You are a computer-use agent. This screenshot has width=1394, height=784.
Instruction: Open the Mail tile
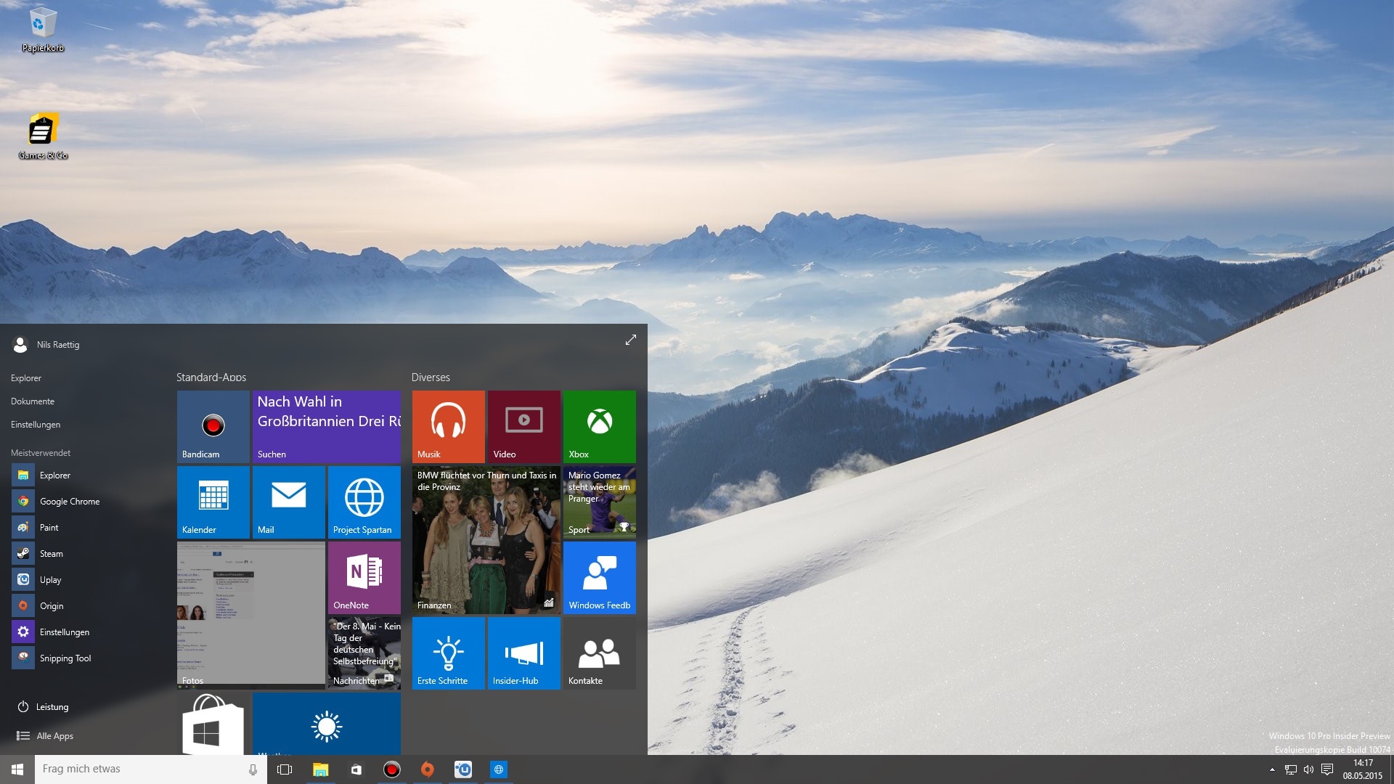click(289, 502)
